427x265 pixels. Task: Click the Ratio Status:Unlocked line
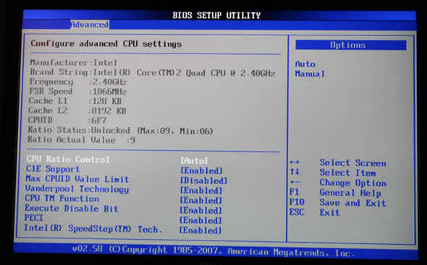(120, 131)
